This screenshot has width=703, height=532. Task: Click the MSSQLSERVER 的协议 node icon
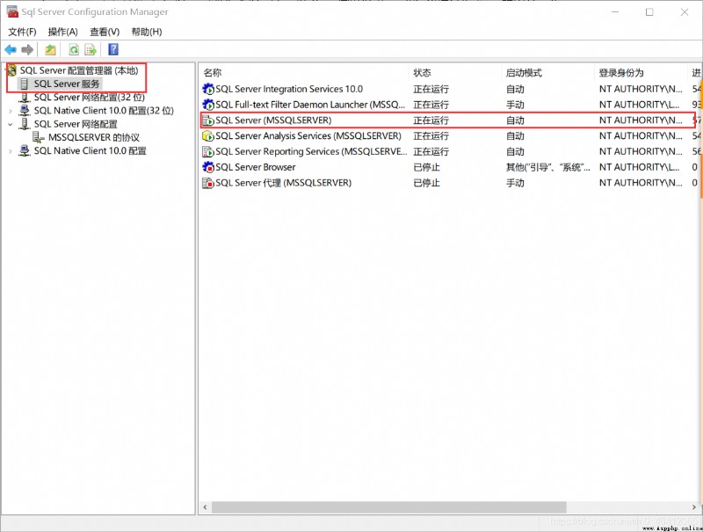(38, 137)
